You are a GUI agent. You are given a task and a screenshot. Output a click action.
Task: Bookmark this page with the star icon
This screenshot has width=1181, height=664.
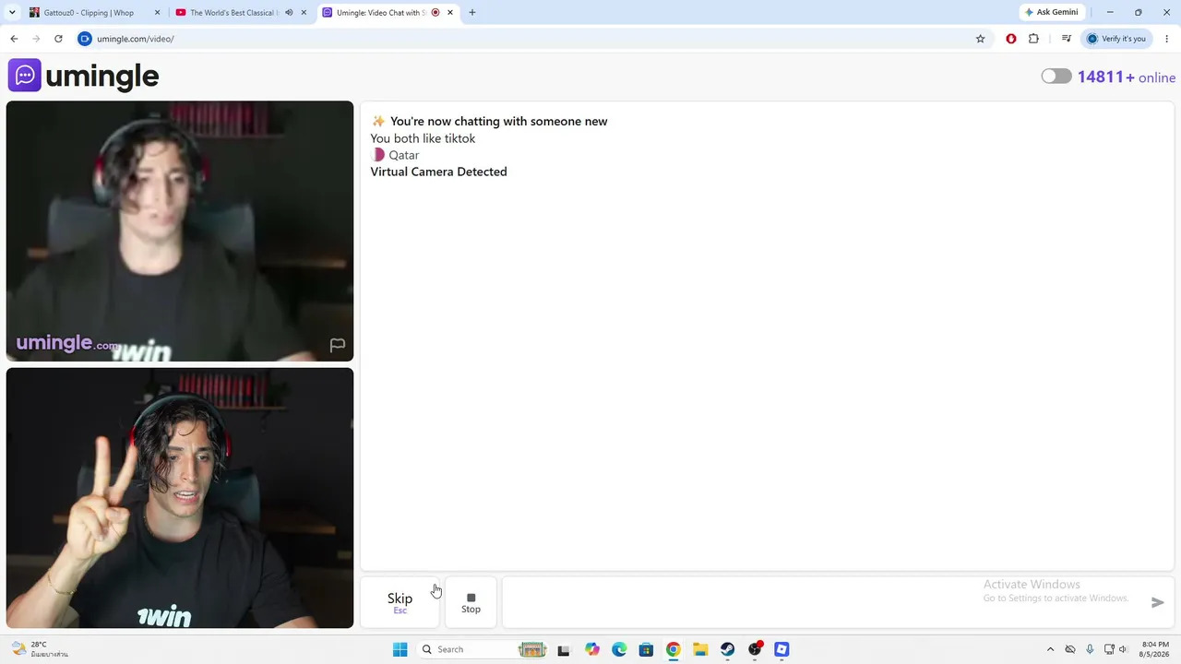[x=980, y=39]
